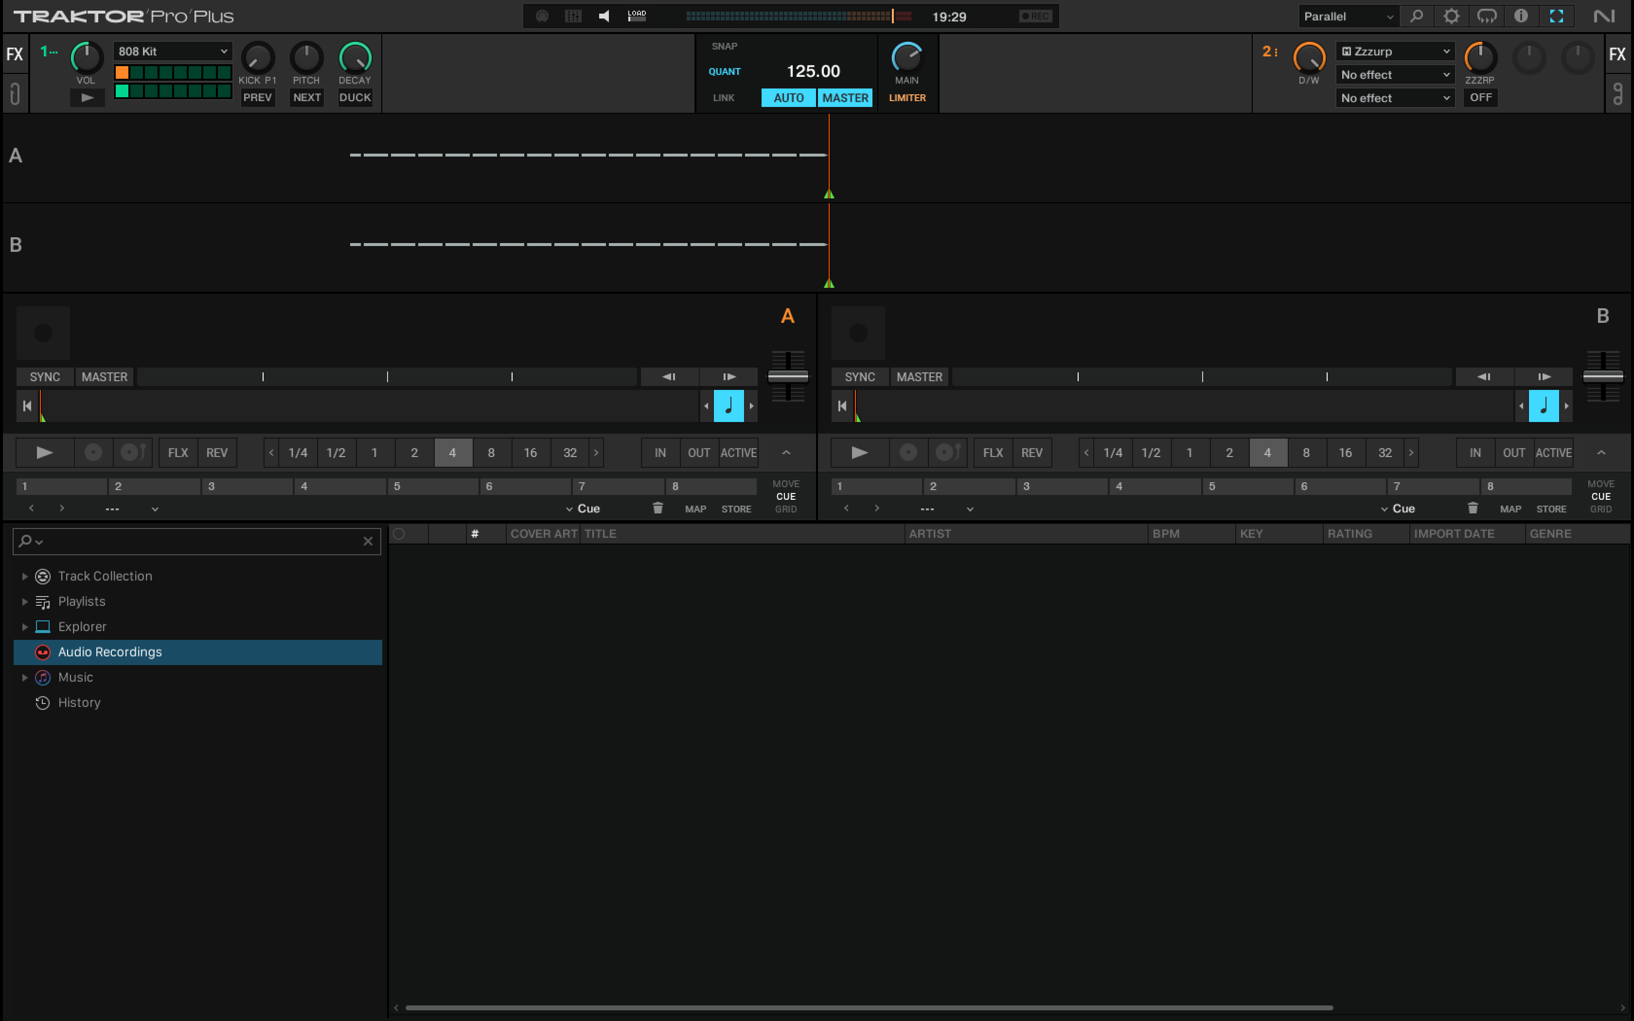The width and height of the screenshot is (1634, 1021).
Task: Toggle the fullscreen icon in header
Action: (1556, 16)
